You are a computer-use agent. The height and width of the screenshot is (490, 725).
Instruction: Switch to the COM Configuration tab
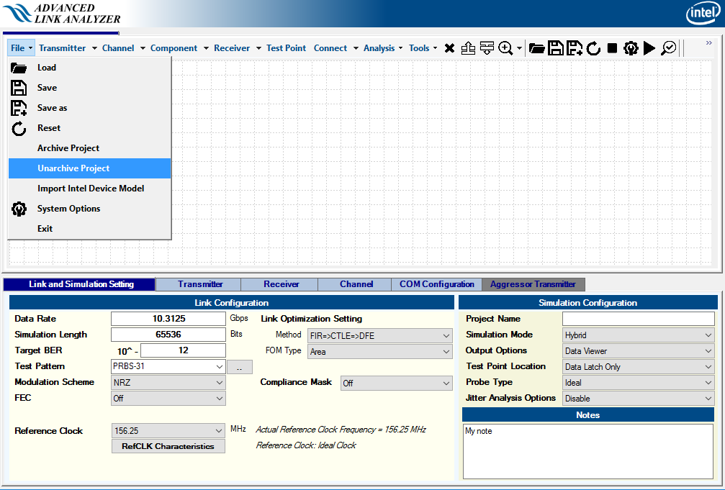click(436, 284)
